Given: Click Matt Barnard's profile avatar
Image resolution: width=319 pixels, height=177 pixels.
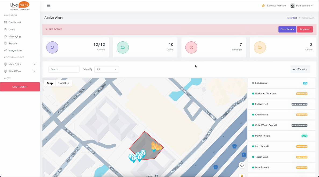Looking at the screenshot, I should (293, 6).
